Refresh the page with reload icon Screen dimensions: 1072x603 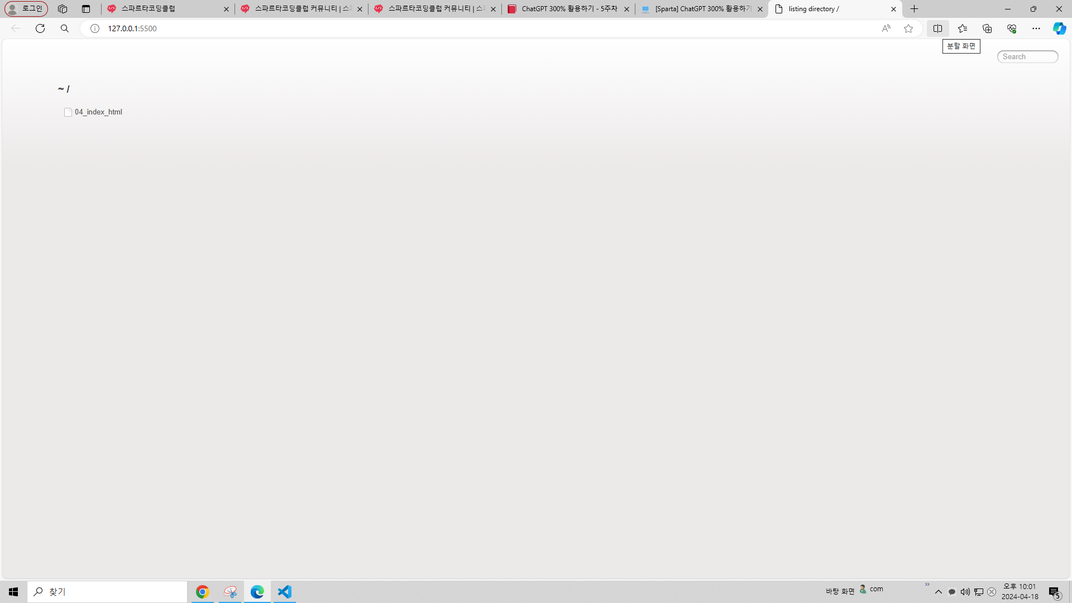point(40,28)
